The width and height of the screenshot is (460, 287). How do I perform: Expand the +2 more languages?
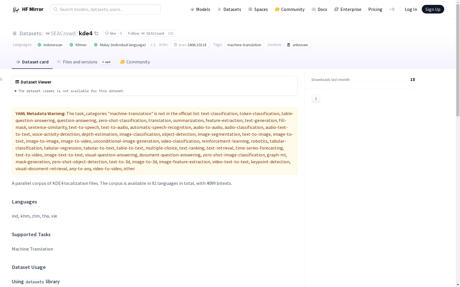tap(153, 45)
